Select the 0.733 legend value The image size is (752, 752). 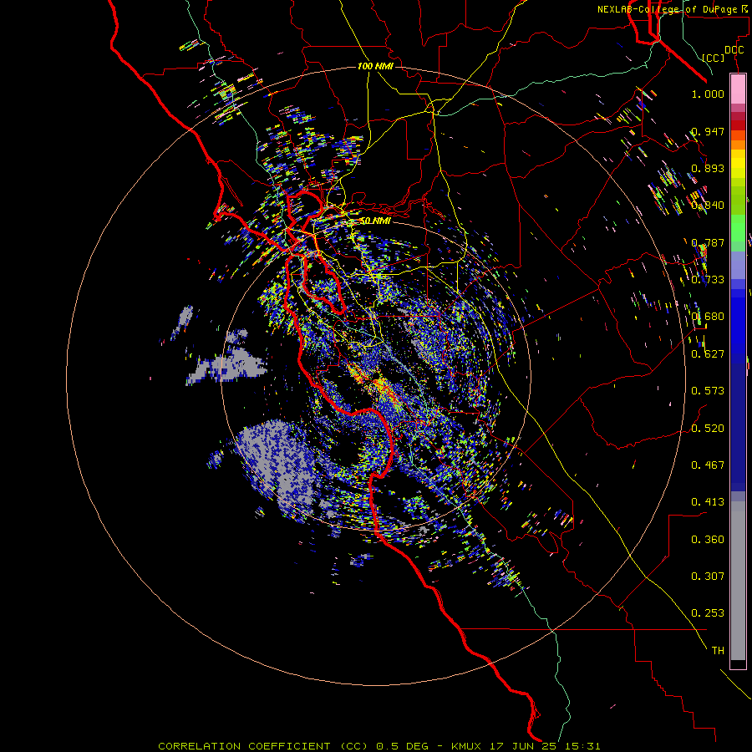point(708,280)
